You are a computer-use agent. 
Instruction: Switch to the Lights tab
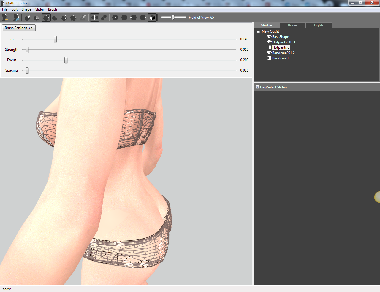pos(319,25)
